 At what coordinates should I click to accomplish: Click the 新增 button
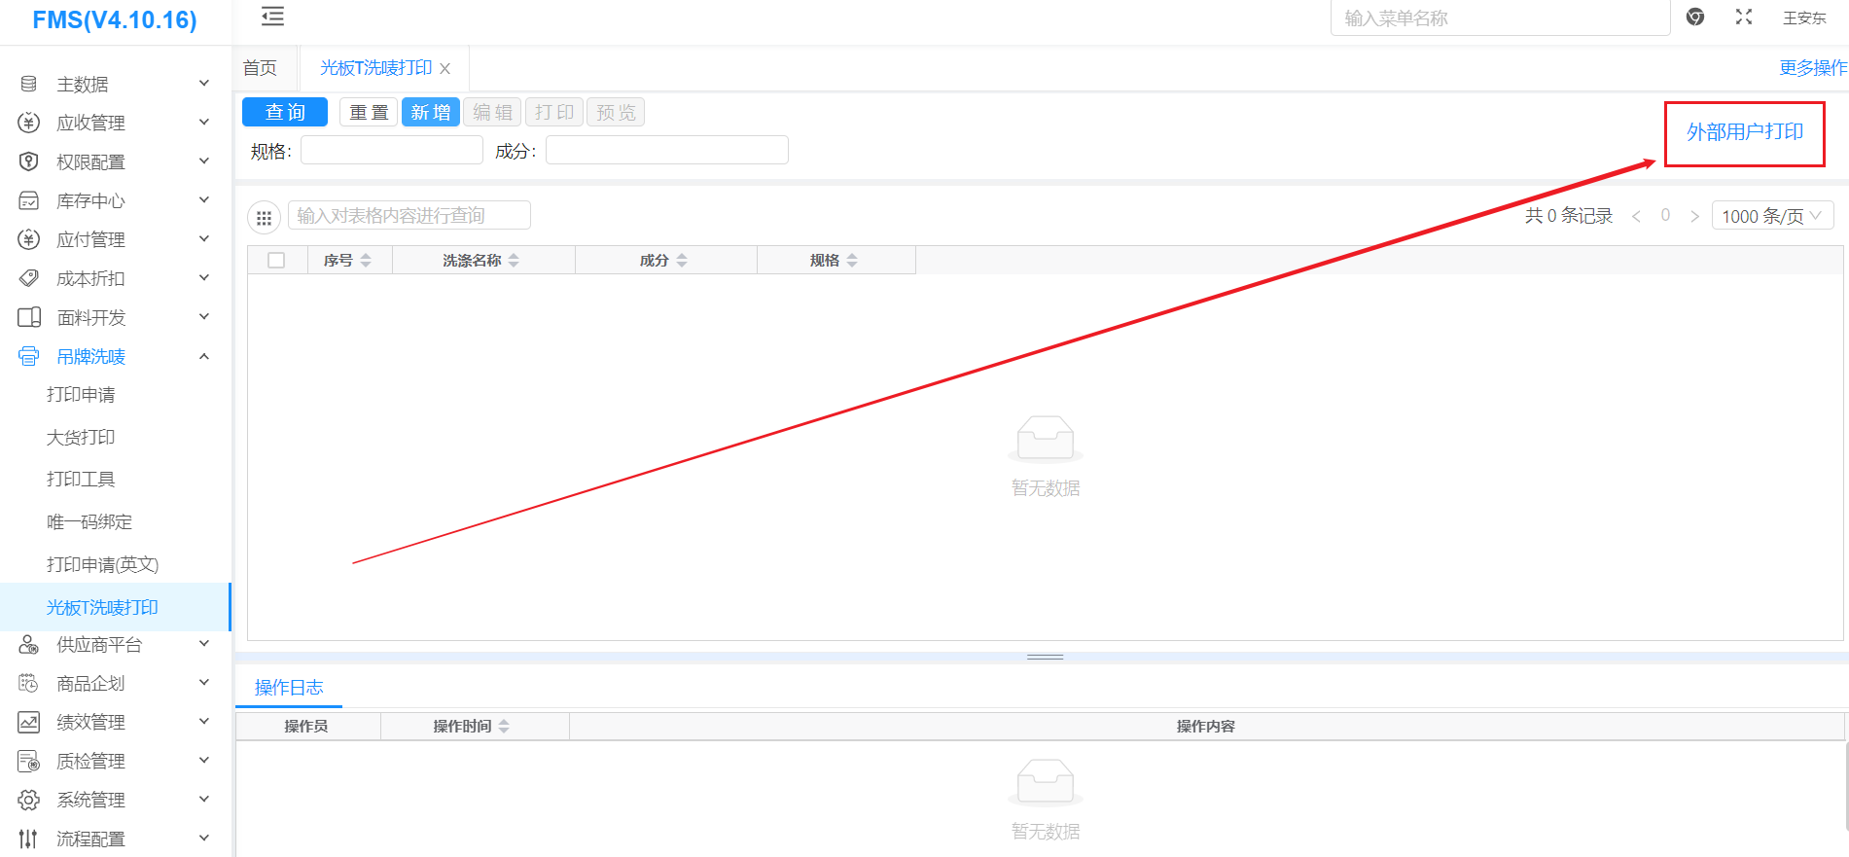[x=430, y=113]
